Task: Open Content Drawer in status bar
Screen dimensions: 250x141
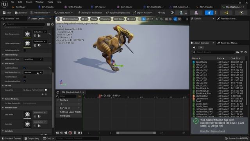Action: 11,138
